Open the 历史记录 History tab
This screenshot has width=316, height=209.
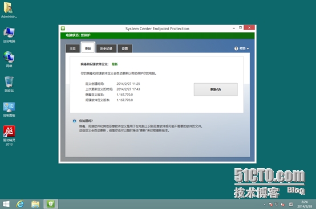(106, 48)
